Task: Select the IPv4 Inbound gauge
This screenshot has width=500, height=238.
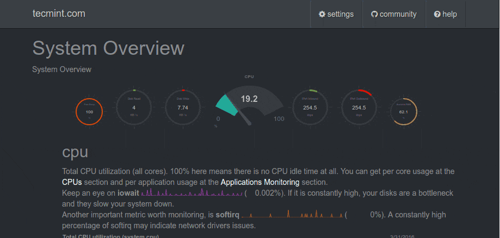Action: [x=310, y=107]
